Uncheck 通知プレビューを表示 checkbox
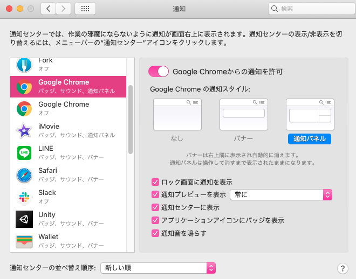356x279 pixels. 155,194
